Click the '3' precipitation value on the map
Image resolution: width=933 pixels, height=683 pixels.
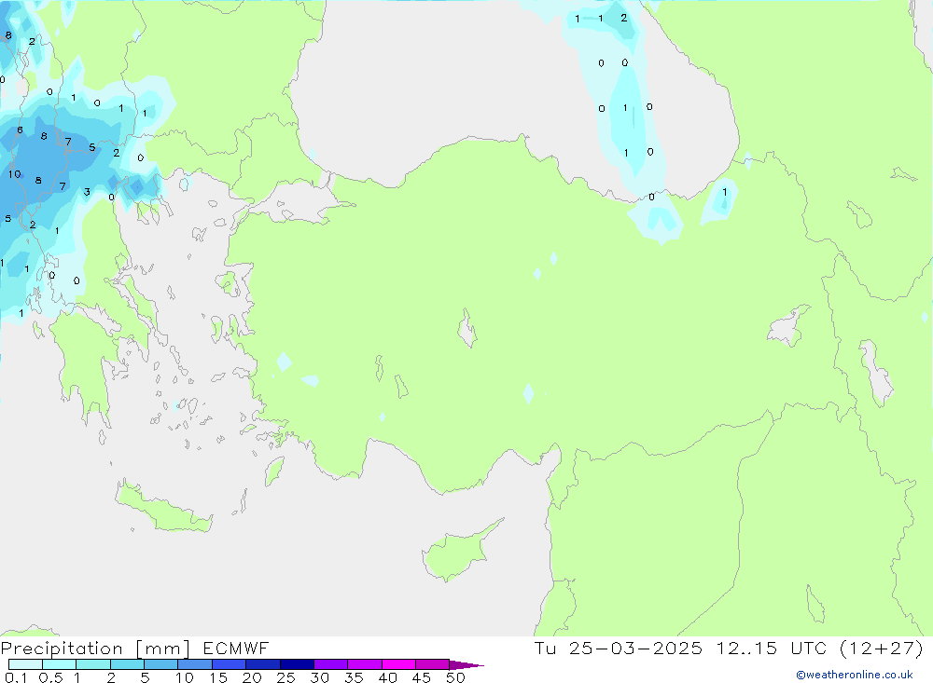point(87,191)
